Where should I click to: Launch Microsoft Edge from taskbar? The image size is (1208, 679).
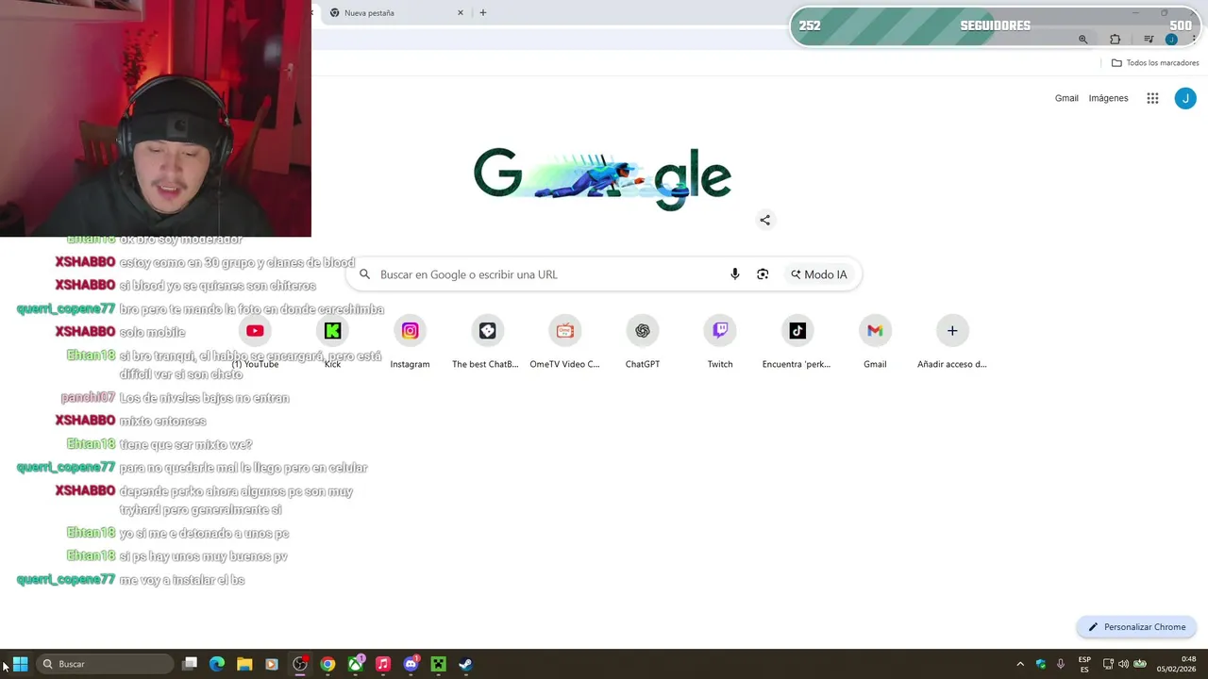tap(217, 664)
